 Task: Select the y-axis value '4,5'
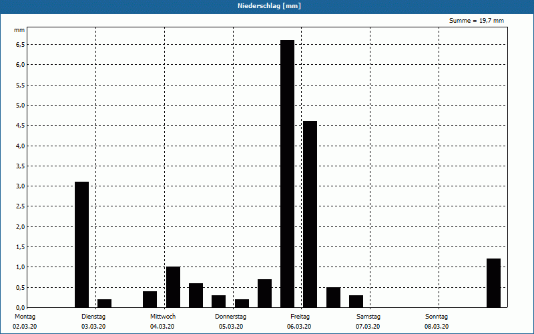tap(21, 126)
